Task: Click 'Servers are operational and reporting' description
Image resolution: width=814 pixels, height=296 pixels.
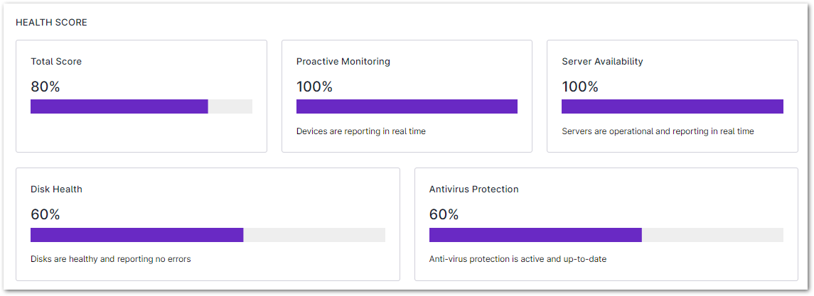Action: click(658, 131)
